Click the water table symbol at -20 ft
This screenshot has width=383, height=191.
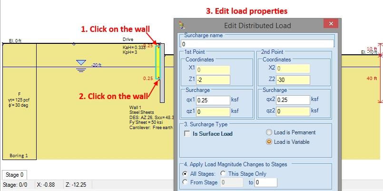(x=81, y=66)
